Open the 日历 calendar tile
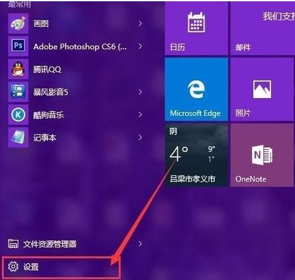 point(196,28)
